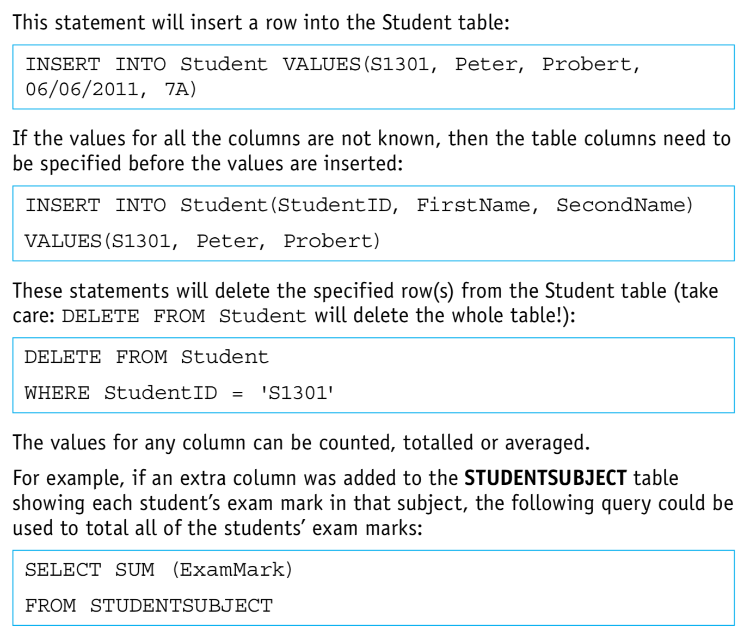
Task: Click the word StudentID in the column list
Action: coord(334,205)
